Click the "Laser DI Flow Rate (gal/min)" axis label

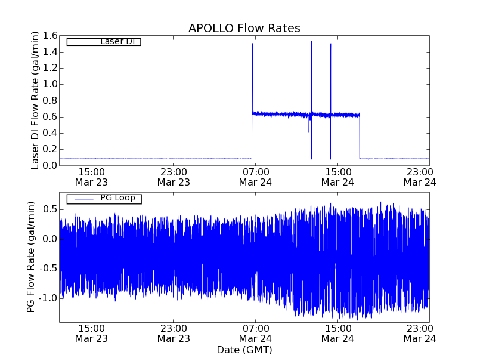pyautogui.click(x=35, y=100)
